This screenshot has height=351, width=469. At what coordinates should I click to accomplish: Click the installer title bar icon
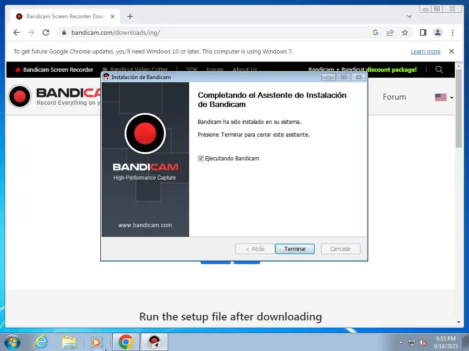pyautogui.click(x=106, y=77)
